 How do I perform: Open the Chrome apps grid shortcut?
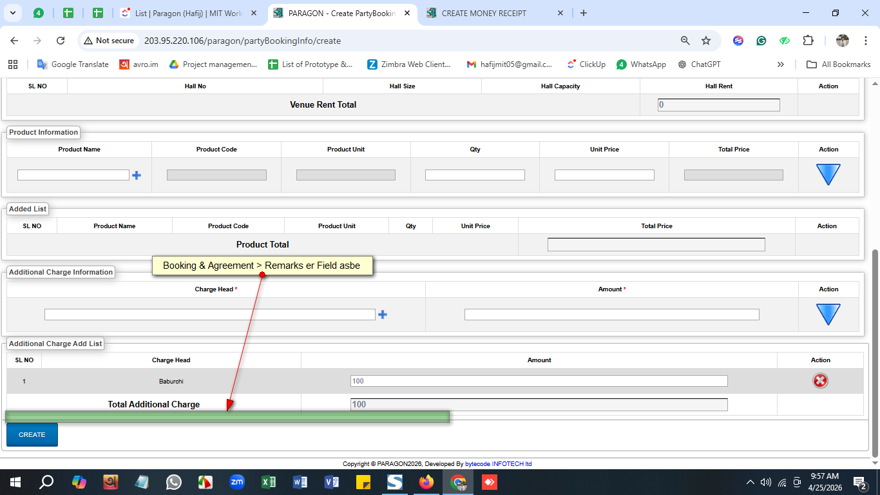(12, 64)
